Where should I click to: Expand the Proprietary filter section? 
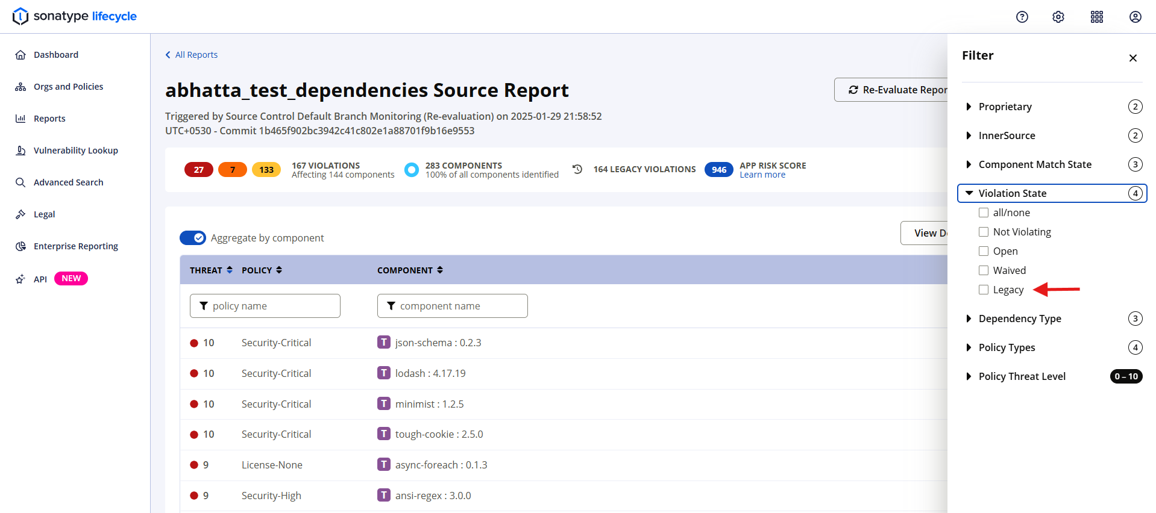click(1052, 107)
